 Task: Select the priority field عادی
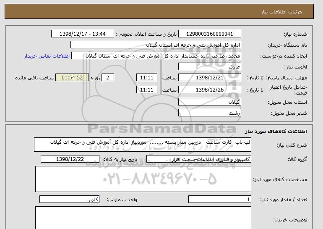[x=209, y=67]
